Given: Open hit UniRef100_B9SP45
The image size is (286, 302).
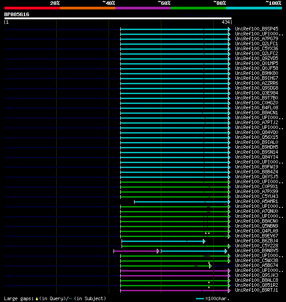Looking at the screenshot, I should pyautogui.click(x=257, y=29).
